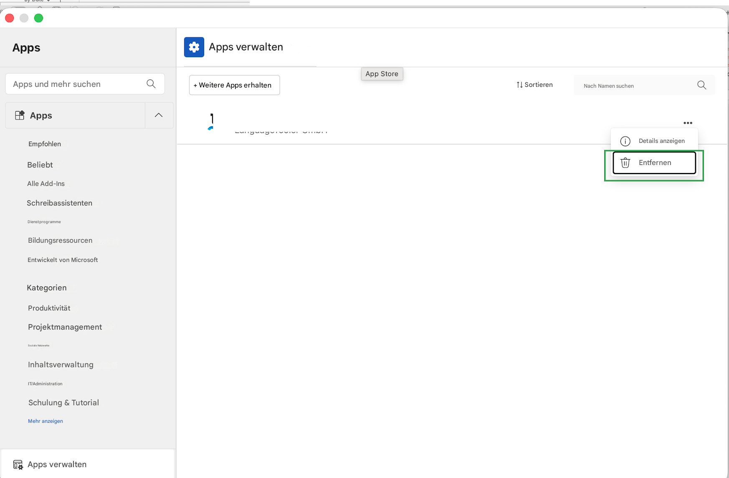Click the Sortieren button
The image size is (729, 478).
(x=534, y=85)
